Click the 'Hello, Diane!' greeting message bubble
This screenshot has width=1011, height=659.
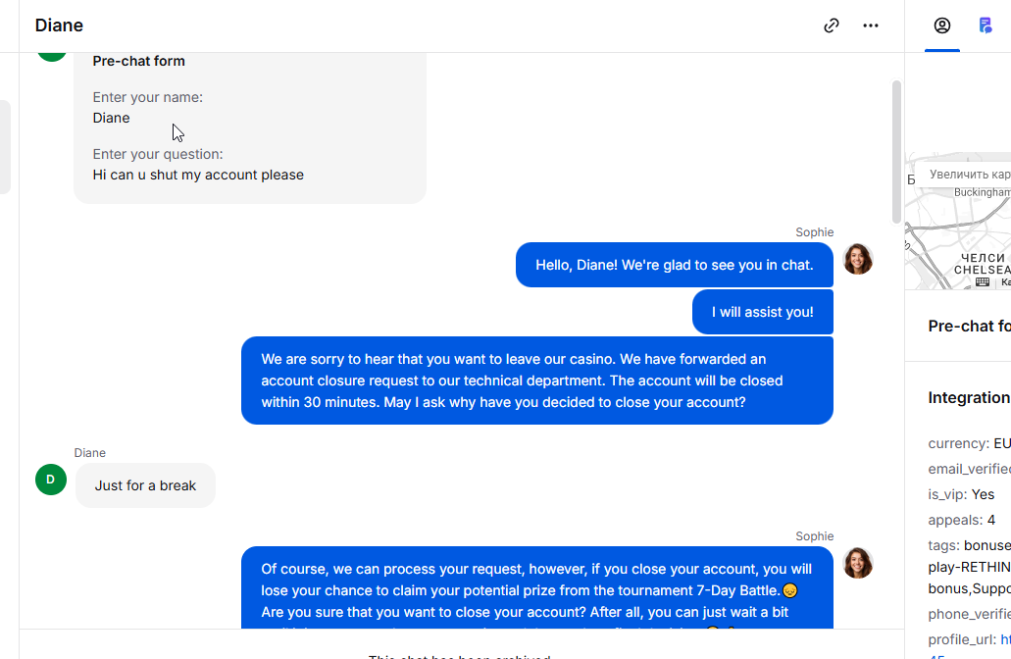674,265
